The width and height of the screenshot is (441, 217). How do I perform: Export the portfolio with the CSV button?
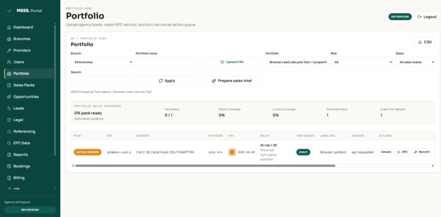coord(425,42)
